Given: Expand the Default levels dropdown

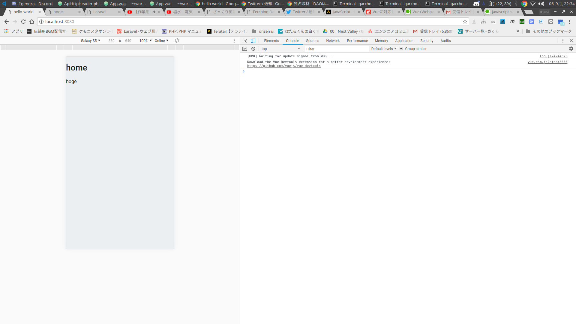Looking at the screenshot, I should click(383, 49).
